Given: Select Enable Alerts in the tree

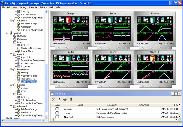Looking at the screenshot, I should click(x=27, y=51).
